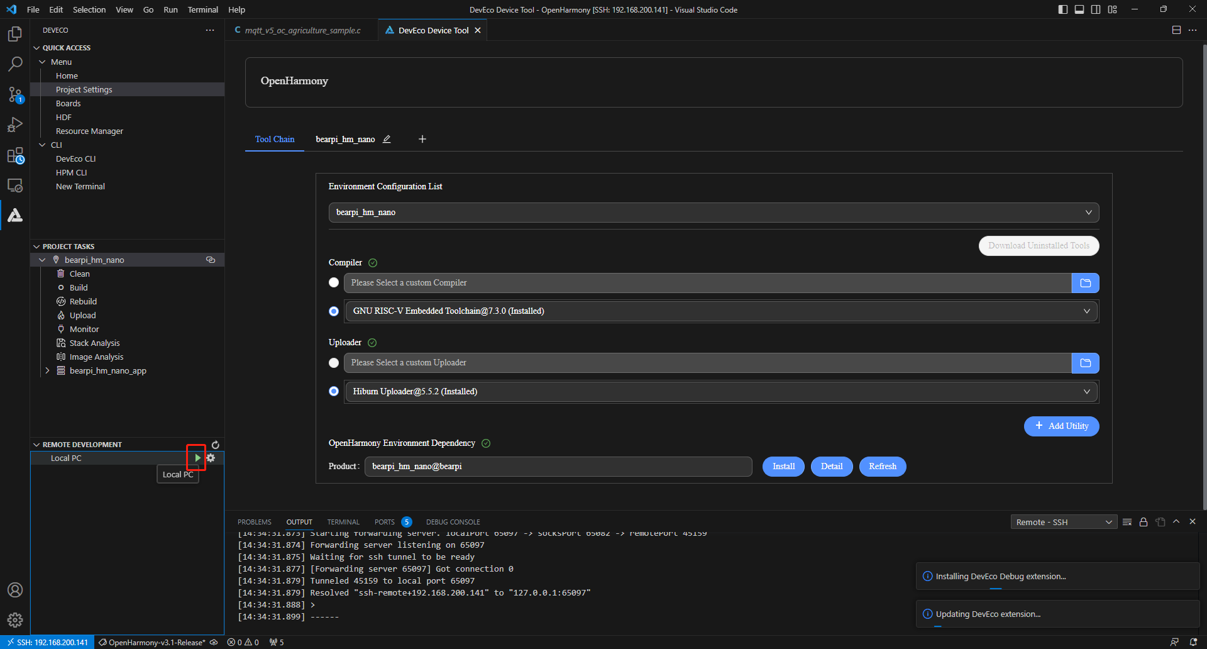Switch to the PORTS panel tab

pos(384,522)
